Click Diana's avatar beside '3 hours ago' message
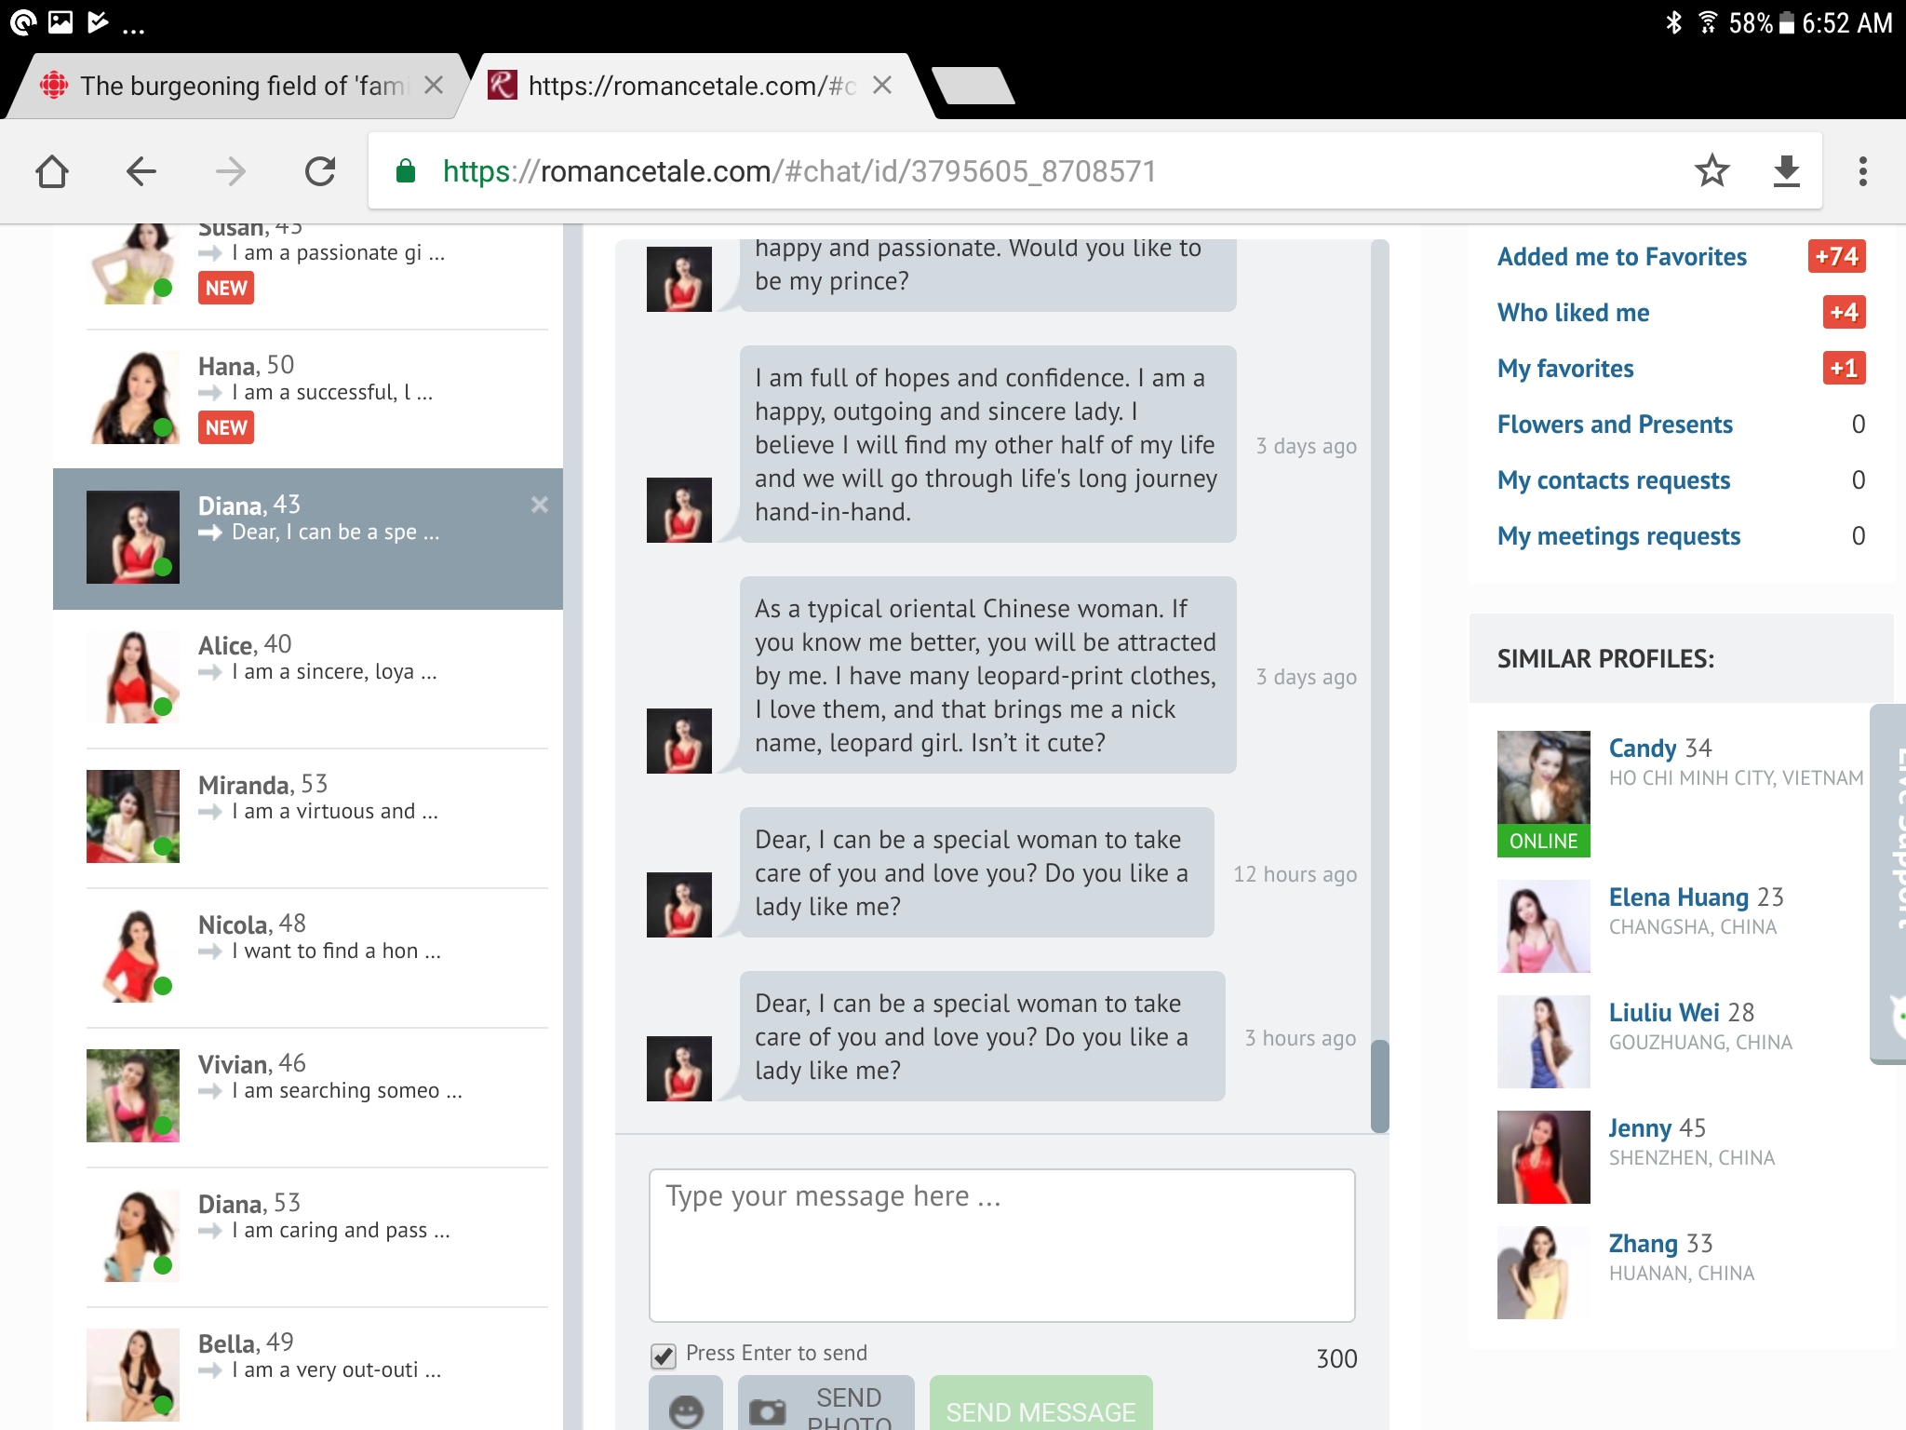The image size is (1906, 1430). [679, 1069]
